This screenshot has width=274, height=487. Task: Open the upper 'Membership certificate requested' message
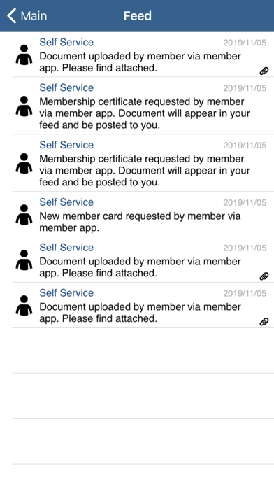(x=145, y=113)
